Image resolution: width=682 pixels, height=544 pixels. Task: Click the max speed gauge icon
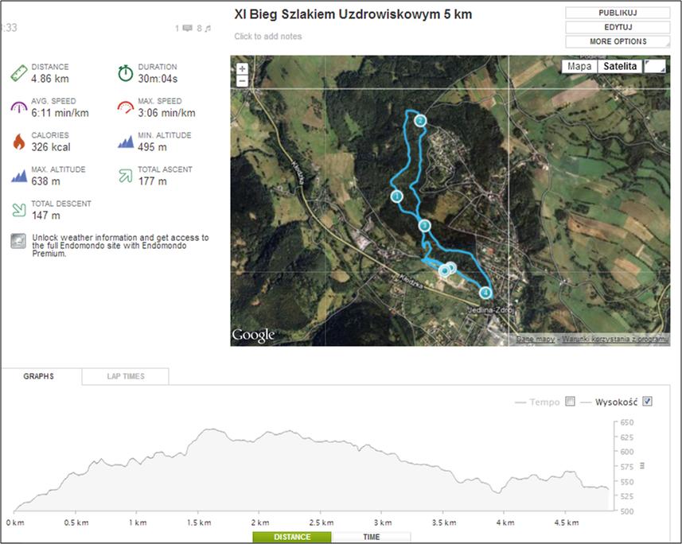click(x=125, y=107)
